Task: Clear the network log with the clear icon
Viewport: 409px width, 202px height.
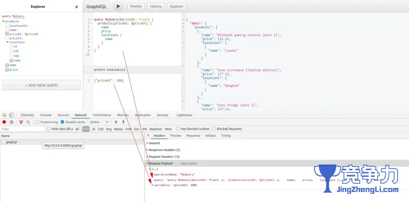Action: pos(12,122)
